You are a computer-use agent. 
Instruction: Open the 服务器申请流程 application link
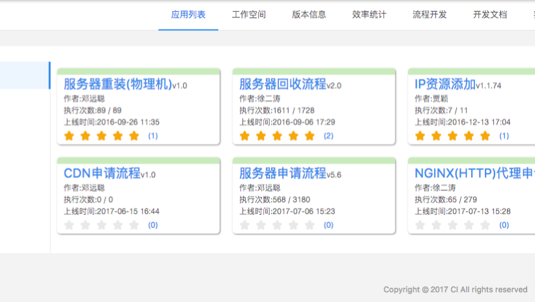[x=283, y=173]
